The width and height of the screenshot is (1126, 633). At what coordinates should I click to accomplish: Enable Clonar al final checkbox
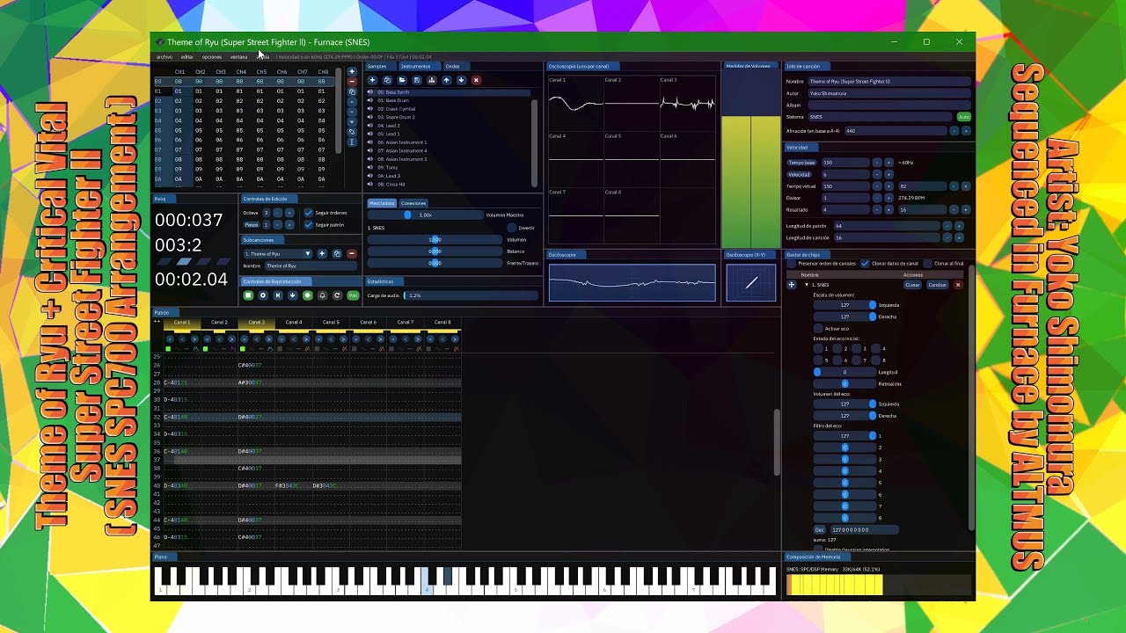[x=928, y=264]
